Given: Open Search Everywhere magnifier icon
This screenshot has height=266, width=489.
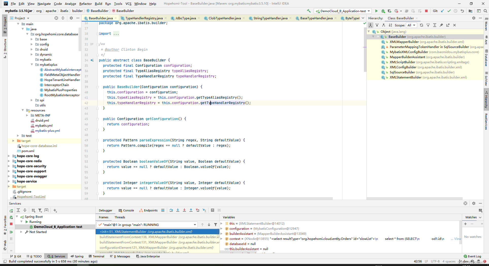Looking at the screenshot, I should tap(485, 11).
